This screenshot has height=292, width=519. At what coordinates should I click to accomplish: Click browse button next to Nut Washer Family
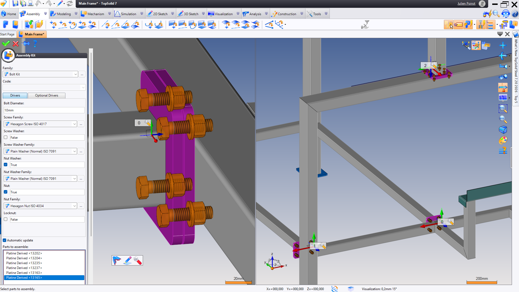click(x=81, y=179)
